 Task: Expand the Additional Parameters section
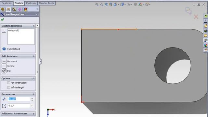pos(33,114)
